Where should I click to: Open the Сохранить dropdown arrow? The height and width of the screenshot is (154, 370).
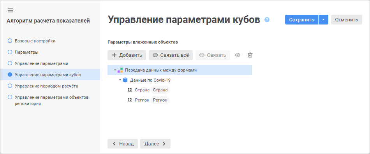[324, 20]
